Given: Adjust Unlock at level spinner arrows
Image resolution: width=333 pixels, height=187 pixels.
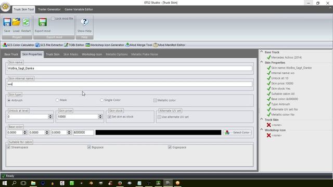Looking at the screenshot, I should 50,116.
